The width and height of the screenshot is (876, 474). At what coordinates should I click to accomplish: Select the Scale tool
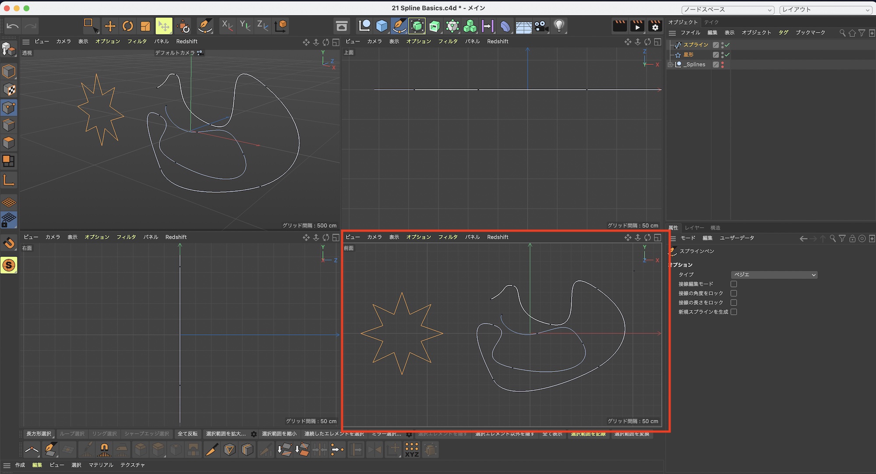tap(145, 26)
